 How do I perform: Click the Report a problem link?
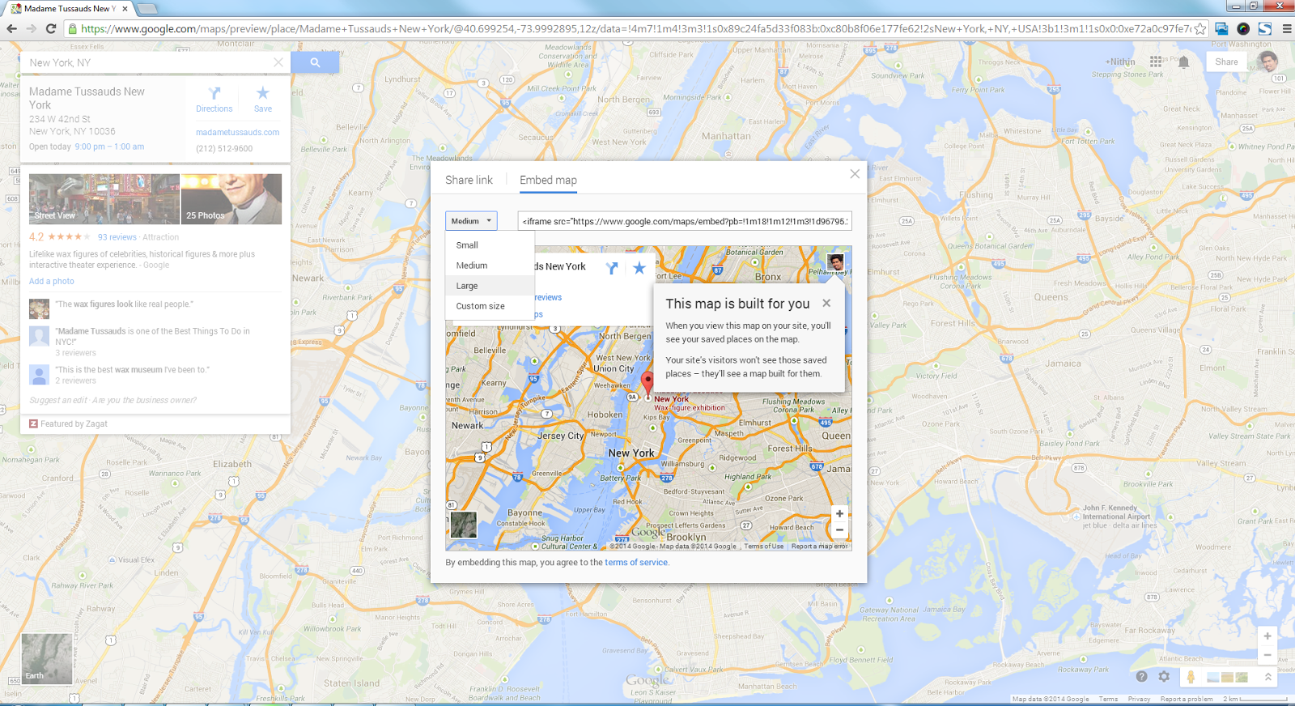(1187, 699)
